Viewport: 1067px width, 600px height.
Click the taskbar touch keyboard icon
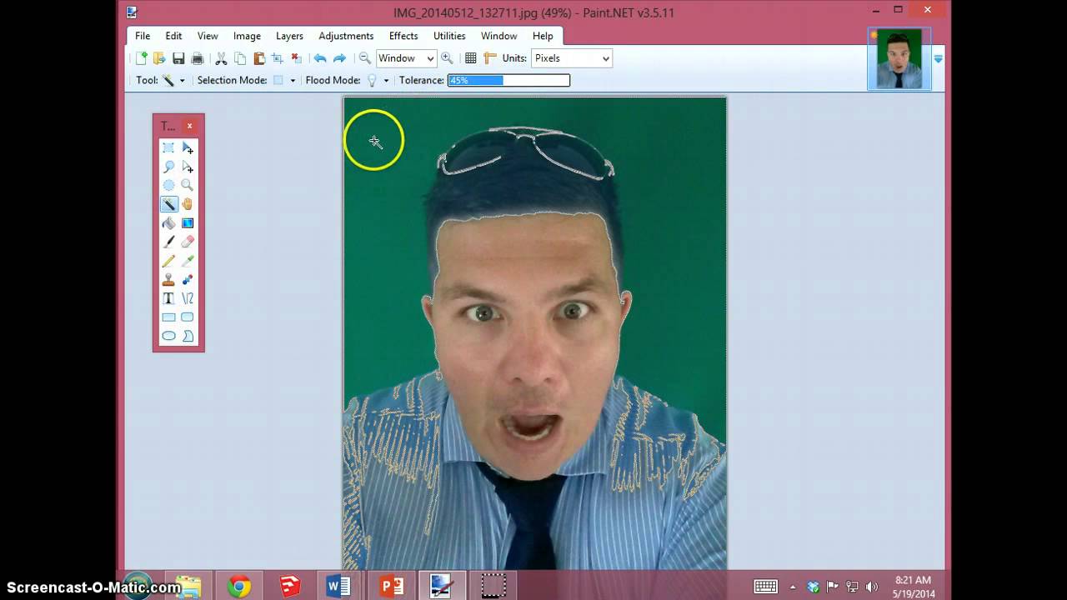point(765,587)
